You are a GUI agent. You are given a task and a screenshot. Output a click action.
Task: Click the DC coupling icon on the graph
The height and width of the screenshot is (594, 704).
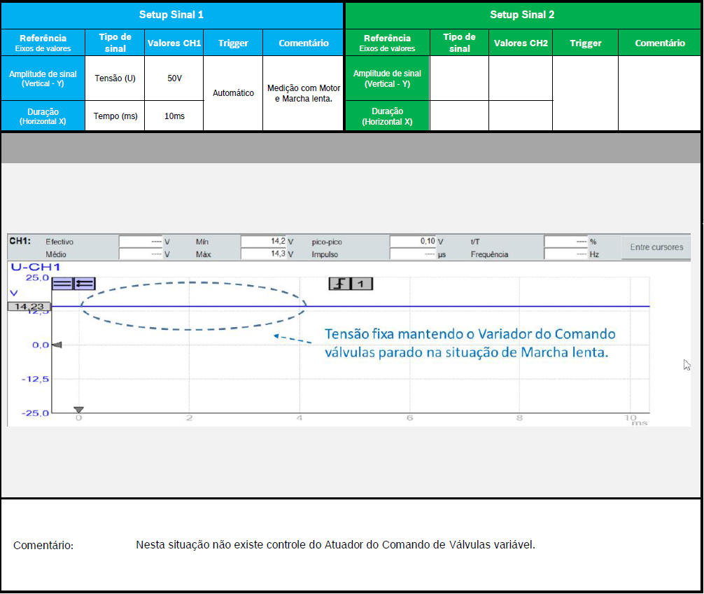62,283
